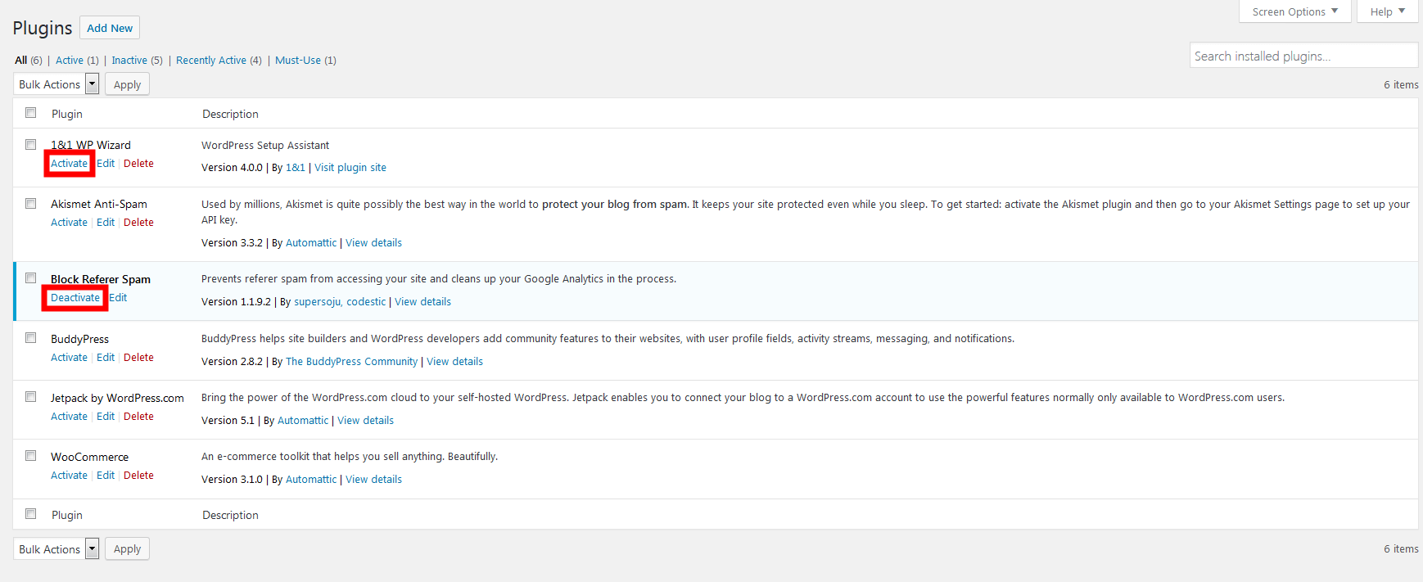This screenshot has height=582, width=1423.
Task: Click Edit under the BuddyPress plugin
Action: point(106,358)
